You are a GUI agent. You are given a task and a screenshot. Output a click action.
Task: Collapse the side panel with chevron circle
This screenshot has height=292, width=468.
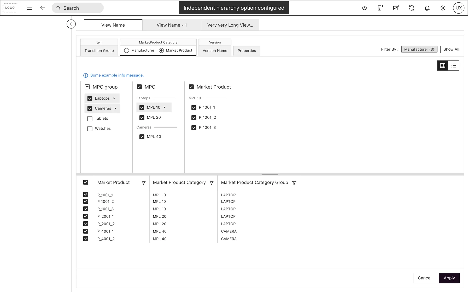[x=71, y=24]
